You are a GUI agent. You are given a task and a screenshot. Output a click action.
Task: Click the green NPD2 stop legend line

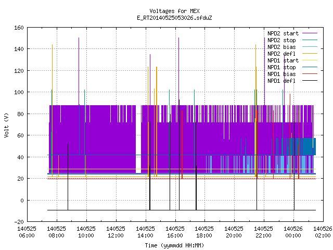(x=310, y=40)
